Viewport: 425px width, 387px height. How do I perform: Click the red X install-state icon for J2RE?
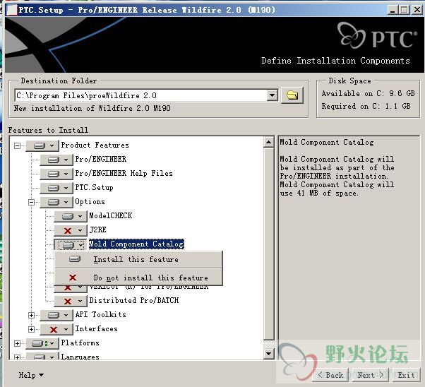[x=68, y=231]
